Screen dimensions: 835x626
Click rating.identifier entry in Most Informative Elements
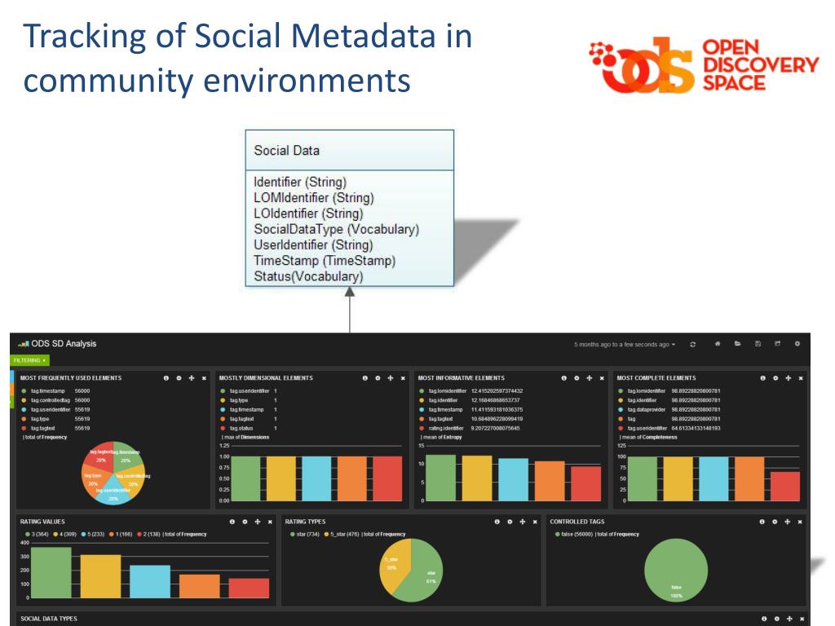tap(469, 429)
